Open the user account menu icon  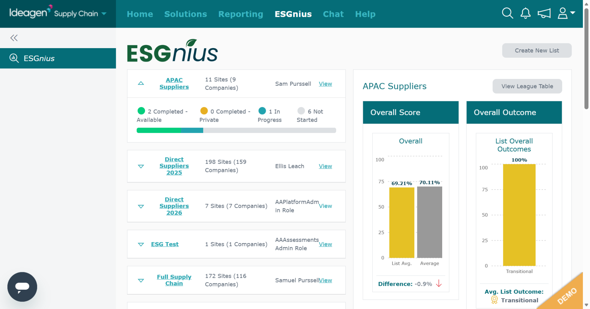(x=566, y=13)
